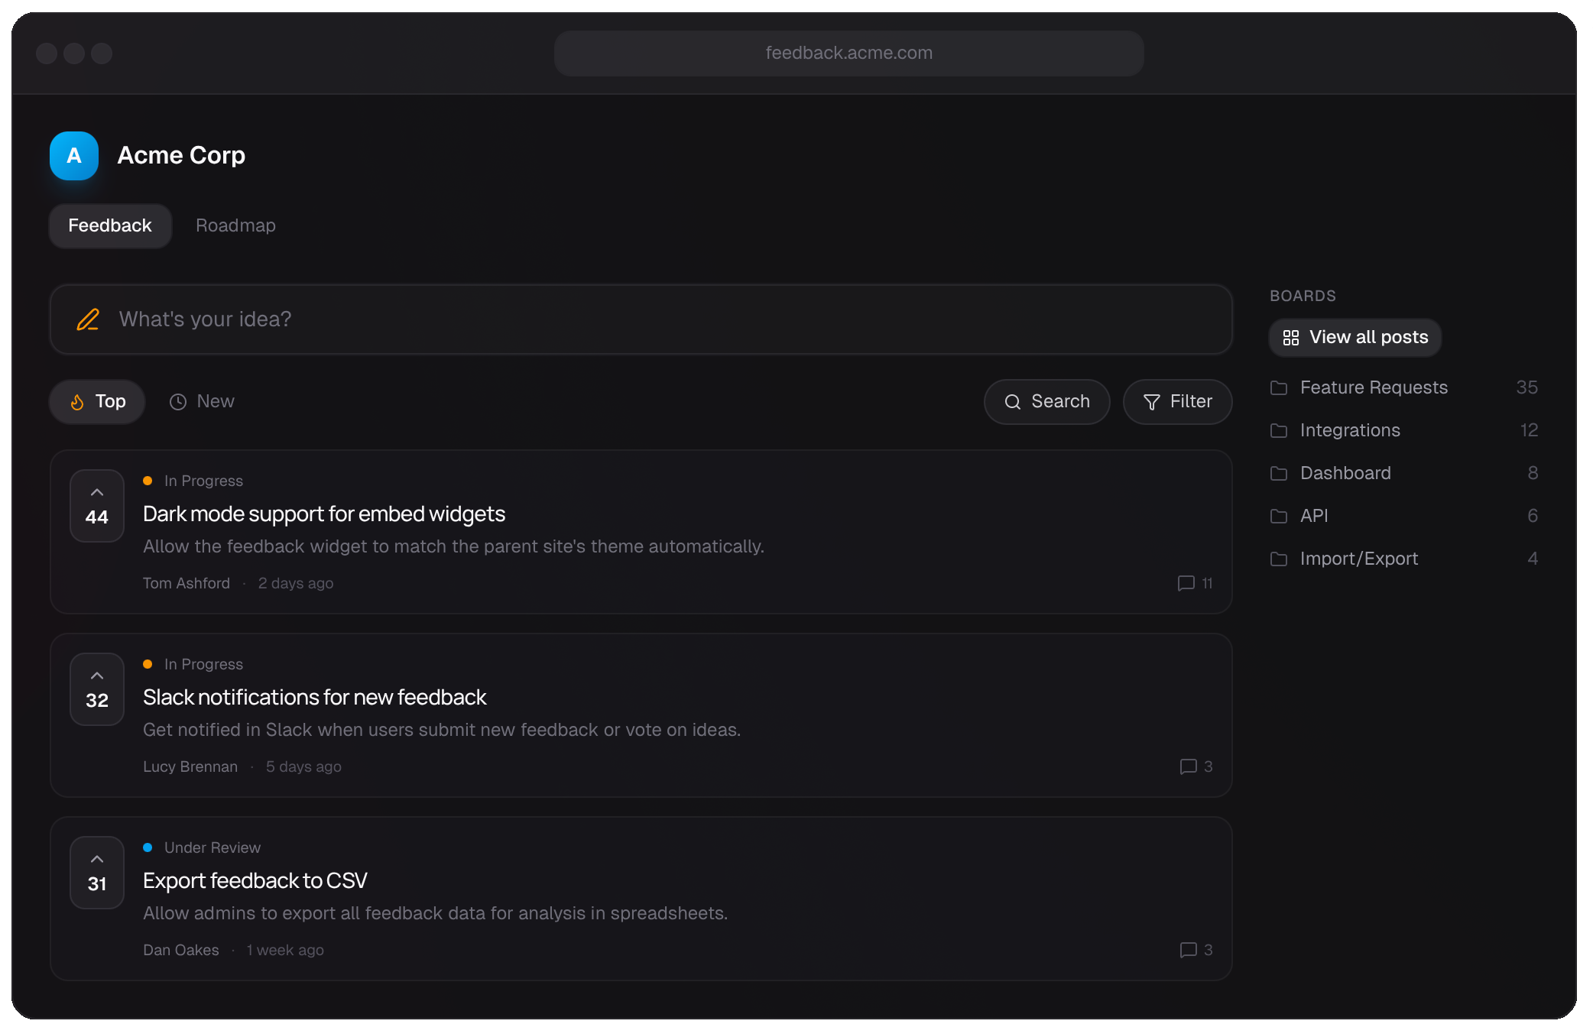The height and width of the screenshot is (1024, 1593).
Task: Switch to the Roadmap tab
Action: click(235, 225)
